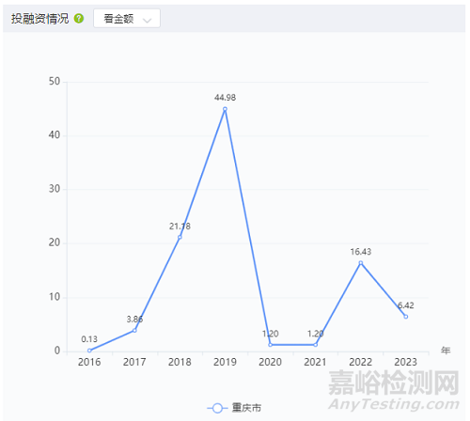Click the 2020 data point marker 1.20
This screenshot has height=421, width=470.
pyautogui.click(x=270, y=345)
